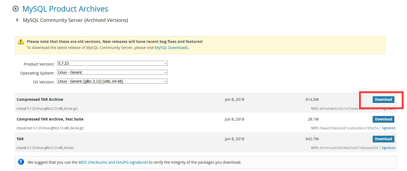Click the blue info exclamation icon
The height and width of the screenshot is (171, 407).
tap(21, 162)
